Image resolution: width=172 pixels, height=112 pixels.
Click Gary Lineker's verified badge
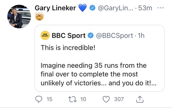pos(92,8)
